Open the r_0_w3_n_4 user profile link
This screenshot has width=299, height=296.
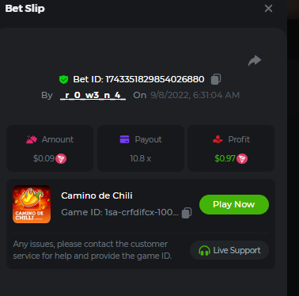pos(93,95)
